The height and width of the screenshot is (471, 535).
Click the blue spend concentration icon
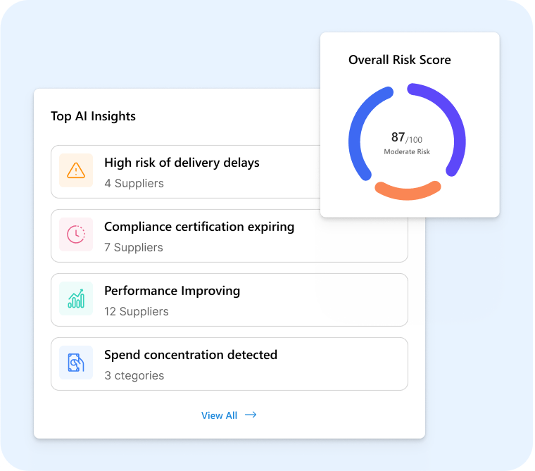point(76,363)
